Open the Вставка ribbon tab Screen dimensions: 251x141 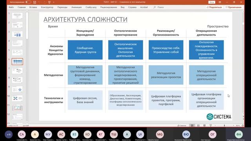33,7
